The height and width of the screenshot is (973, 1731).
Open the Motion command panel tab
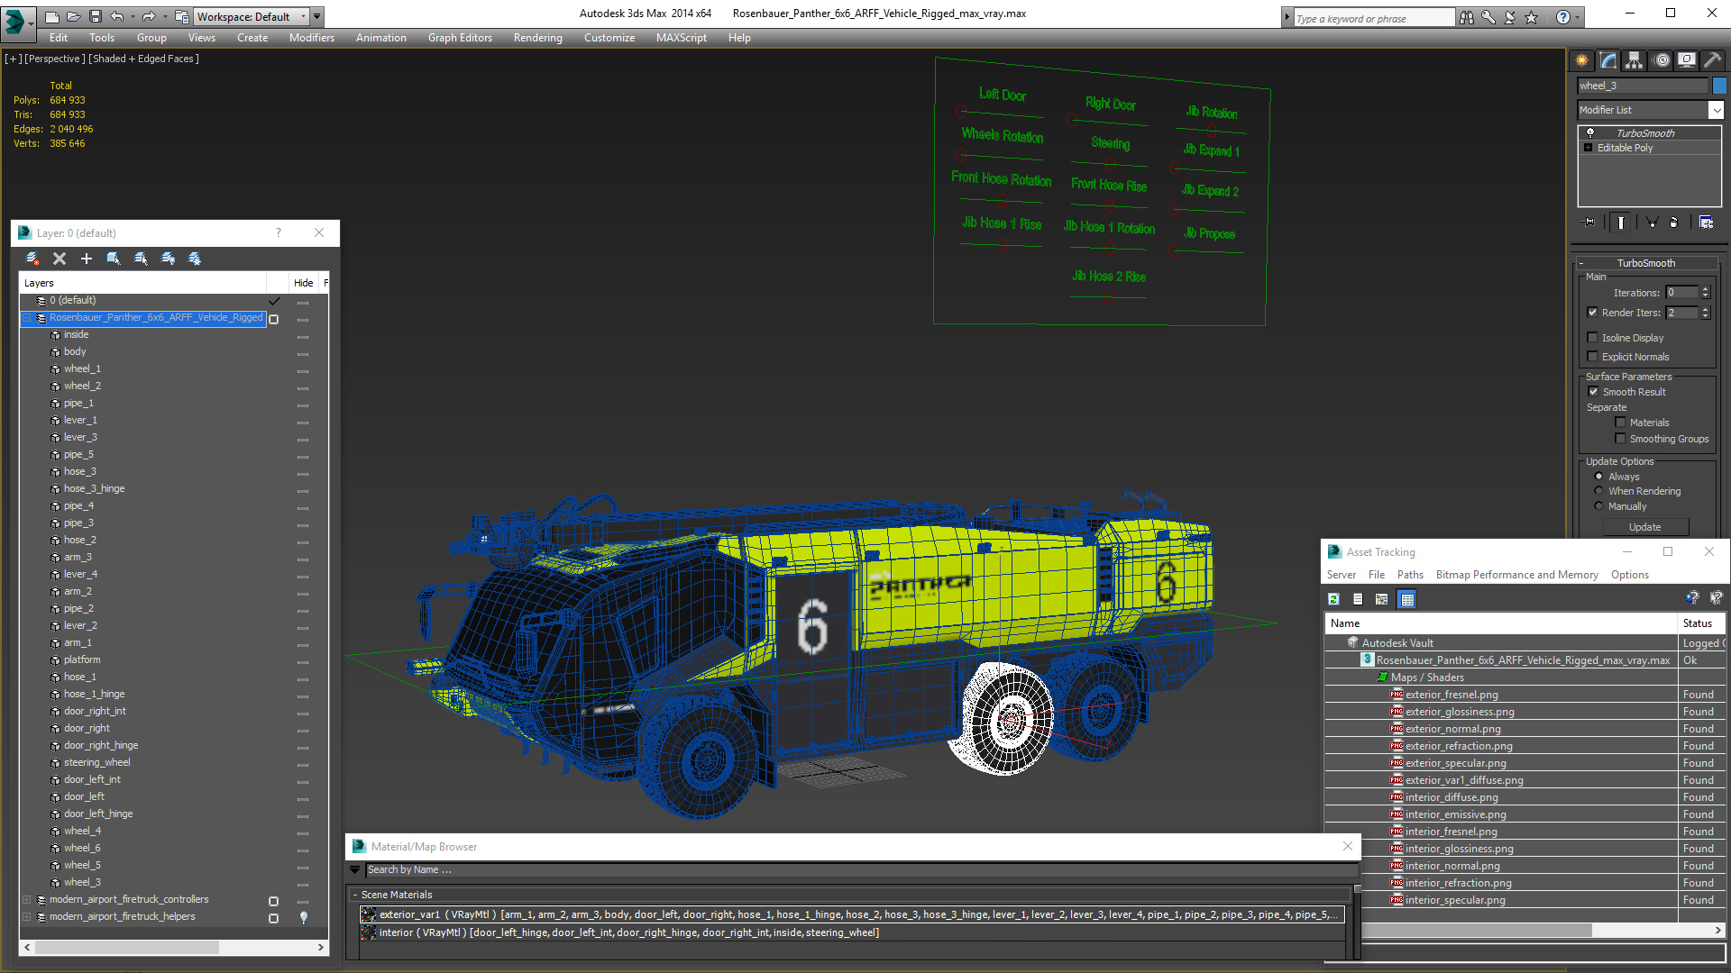pos(1662,60)
